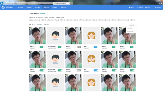The height and width of the screenshot is (101, 163).
Task: Close the 校园综合信息管理平台 browser tab
Action: (69, 4)
